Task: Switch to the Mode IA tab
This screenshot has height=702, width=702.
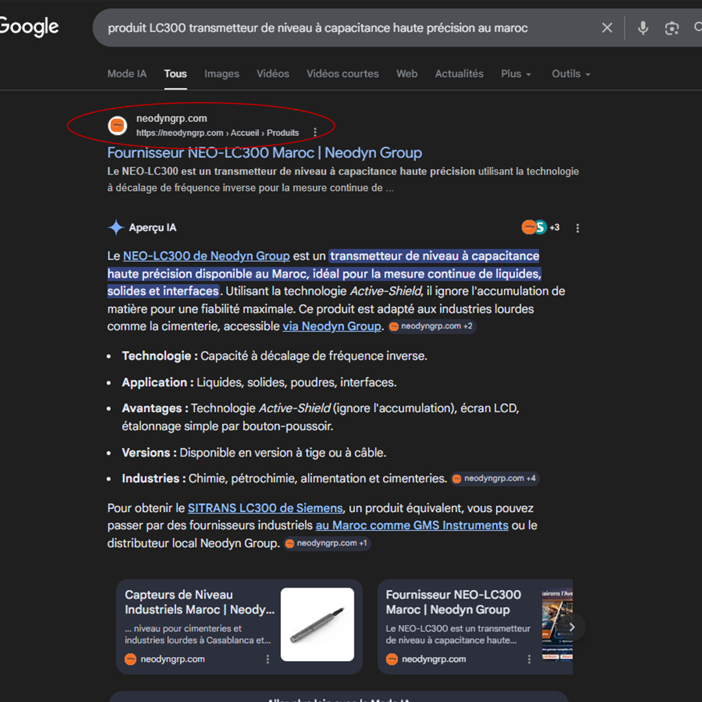Action: [x=127, y=74]
